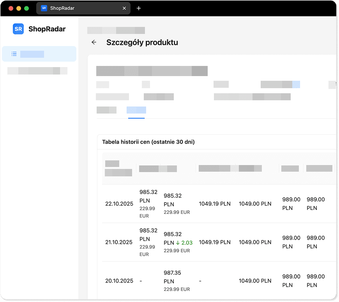Click the 987.35 PLN price in table
The image size is (339, 302).
point(172,277)
